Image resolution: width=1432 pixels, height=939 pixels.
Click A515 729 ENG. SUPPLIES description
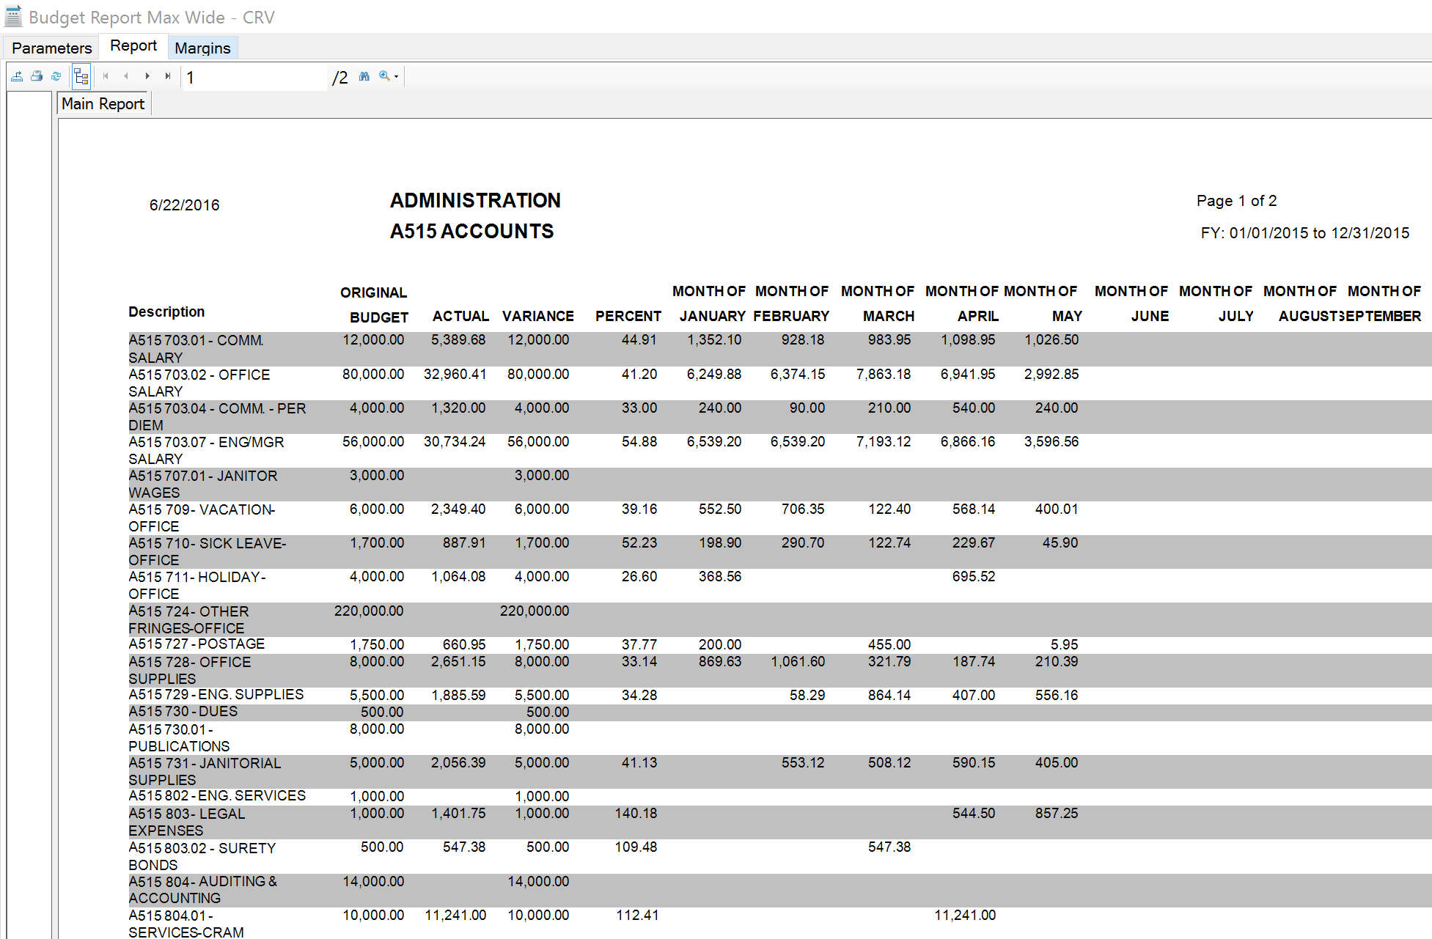[x=216, y=694]
